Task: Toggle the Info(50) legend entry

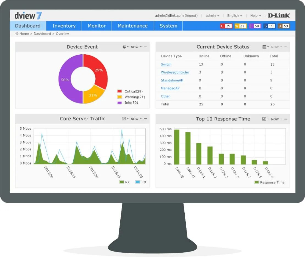Action: pyautogui.click(x=127, y=103)
